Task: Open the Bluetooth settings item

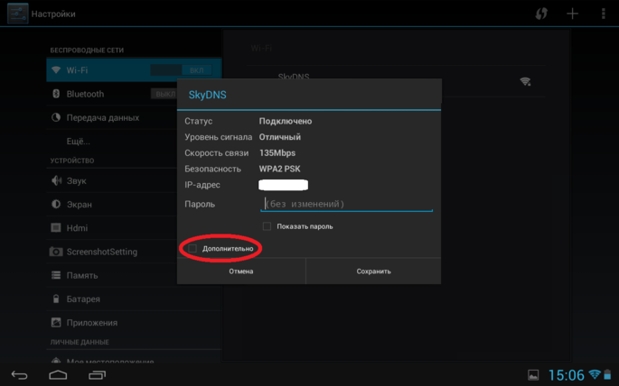Action: 112,94
